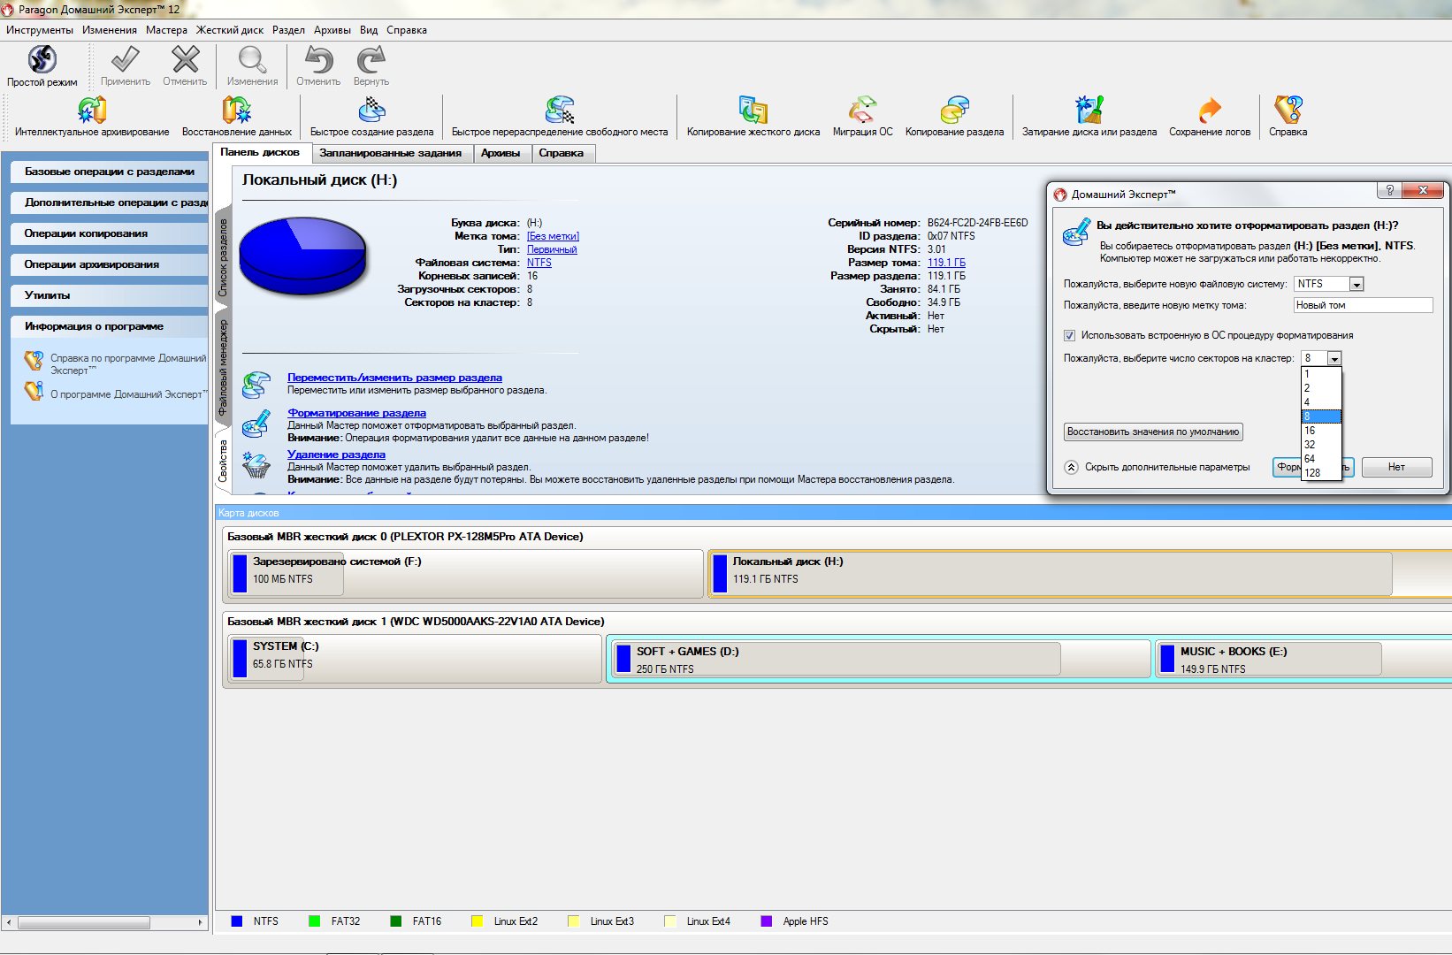Click the sectors per cluster dropdown arrow
This screenshot has height=955, width=1452.
pyautogui.click(x=1334, y=359)
